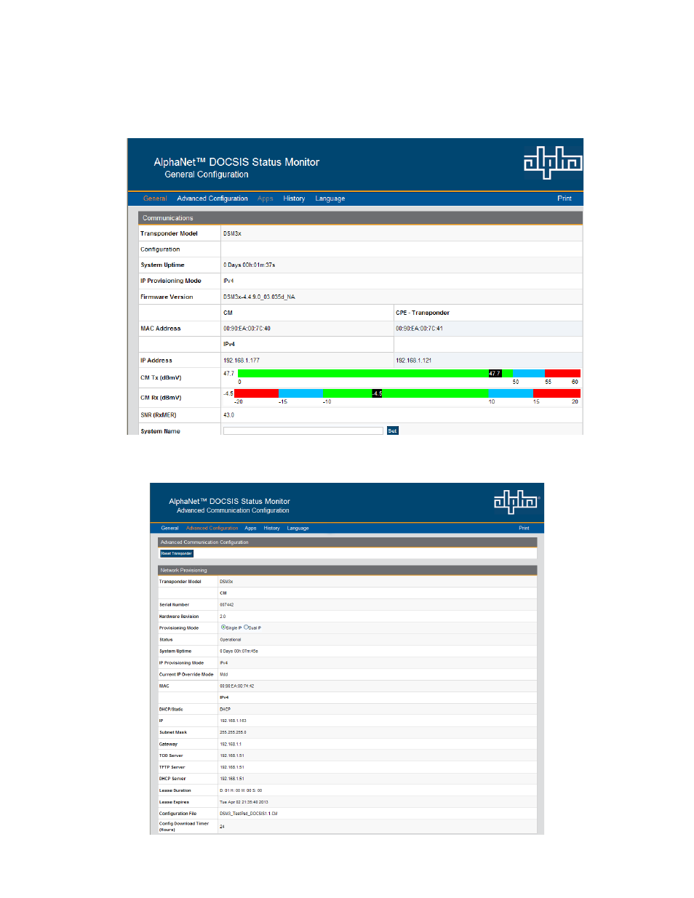Open Language menu on the General Configuration page
Viewport: 694px width, 898px height.
click(330, 199)
